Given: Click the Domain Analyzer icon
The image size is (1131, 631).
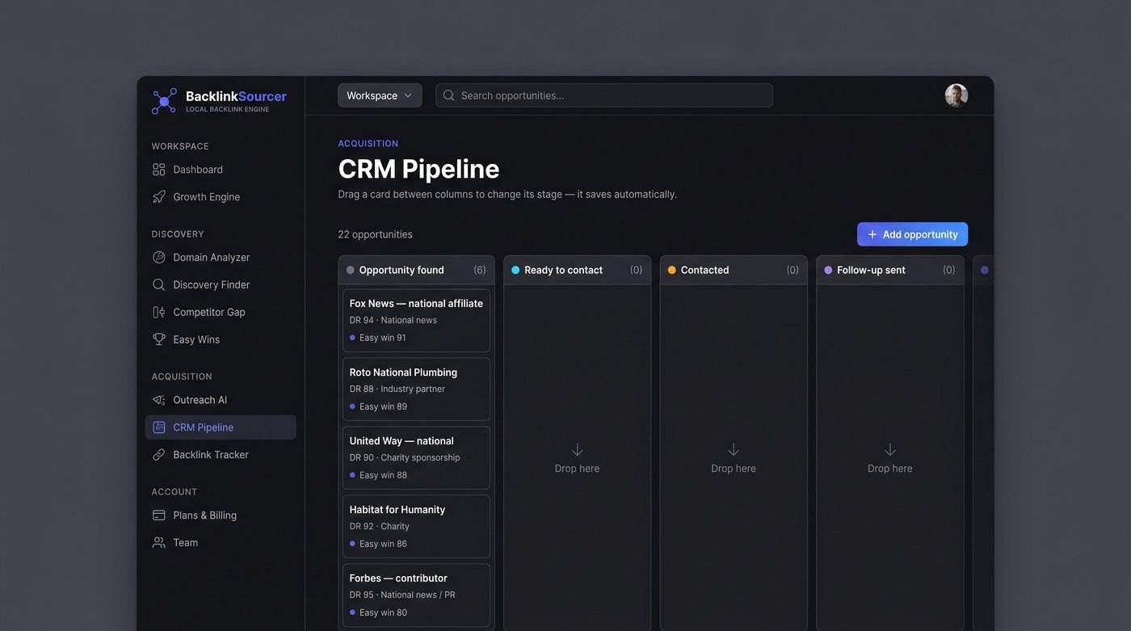Looking at the screenshot, I should pyautogui.click(x=159, y=258).
